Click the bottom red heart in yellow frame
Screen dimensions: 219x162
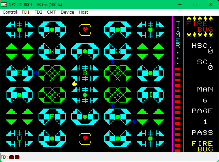[85, 139]
